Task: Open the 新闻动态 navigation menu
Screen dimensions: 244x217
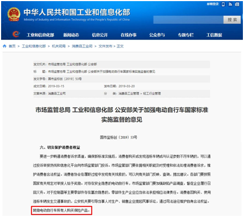Action: [x=71, y=35]
